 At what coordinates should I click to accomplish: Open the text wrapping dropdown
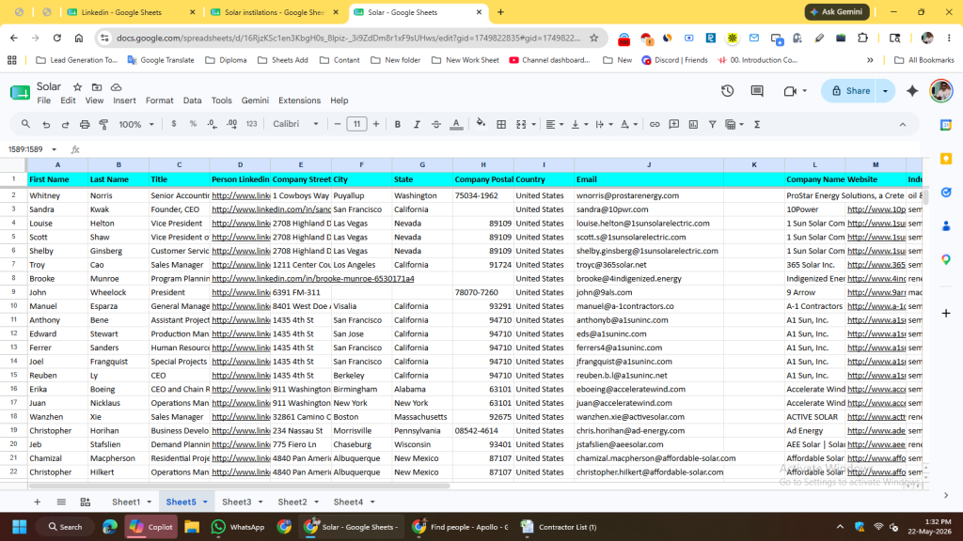pos(605,125)
